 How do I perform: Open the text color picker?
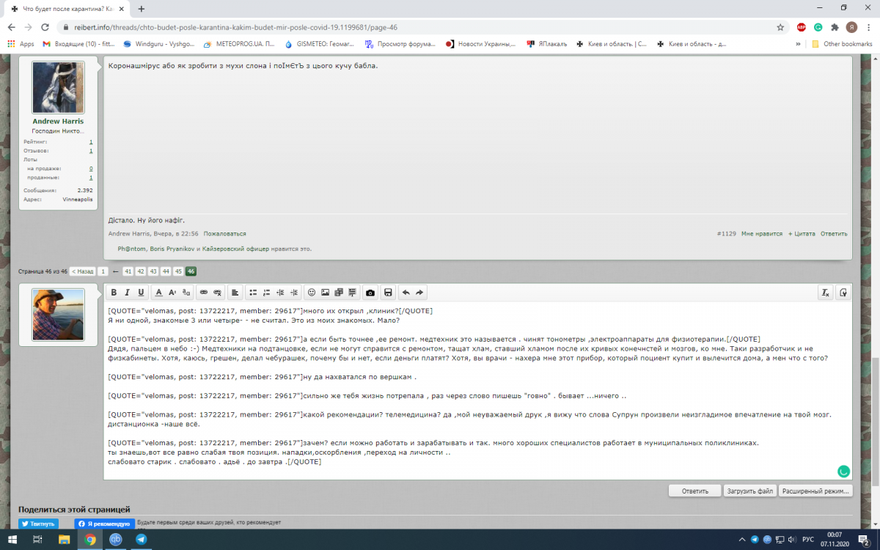tap(158, 293)
